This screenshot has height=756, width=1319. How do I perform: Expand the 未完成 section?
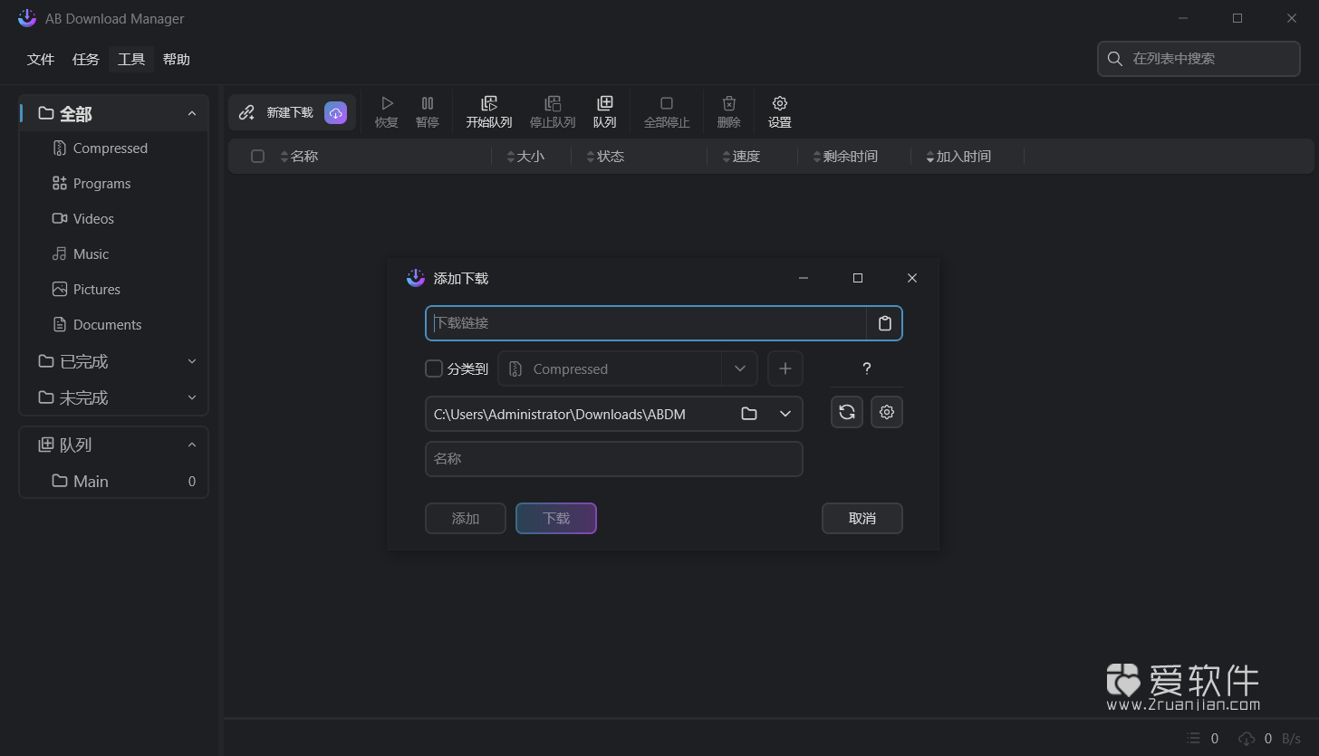coord(114,397)
